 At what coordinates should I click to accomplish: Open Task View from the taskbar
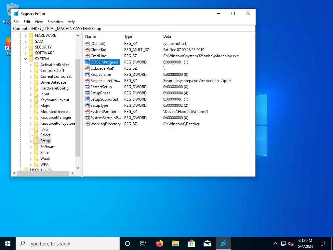[143, 243]
